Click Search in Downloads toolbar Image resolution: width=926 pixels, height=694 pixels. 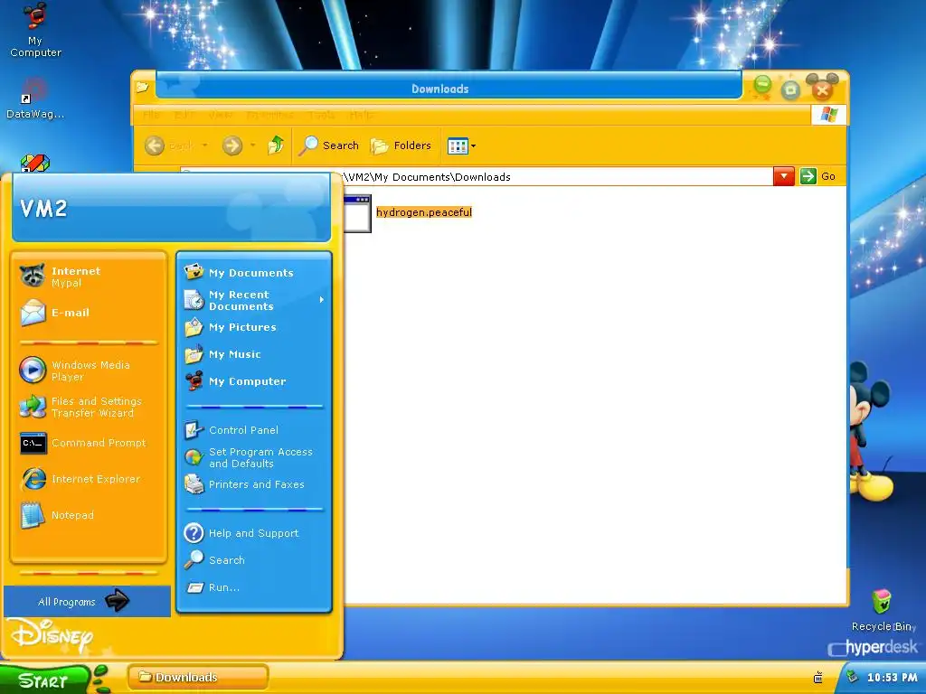(329, 145)
